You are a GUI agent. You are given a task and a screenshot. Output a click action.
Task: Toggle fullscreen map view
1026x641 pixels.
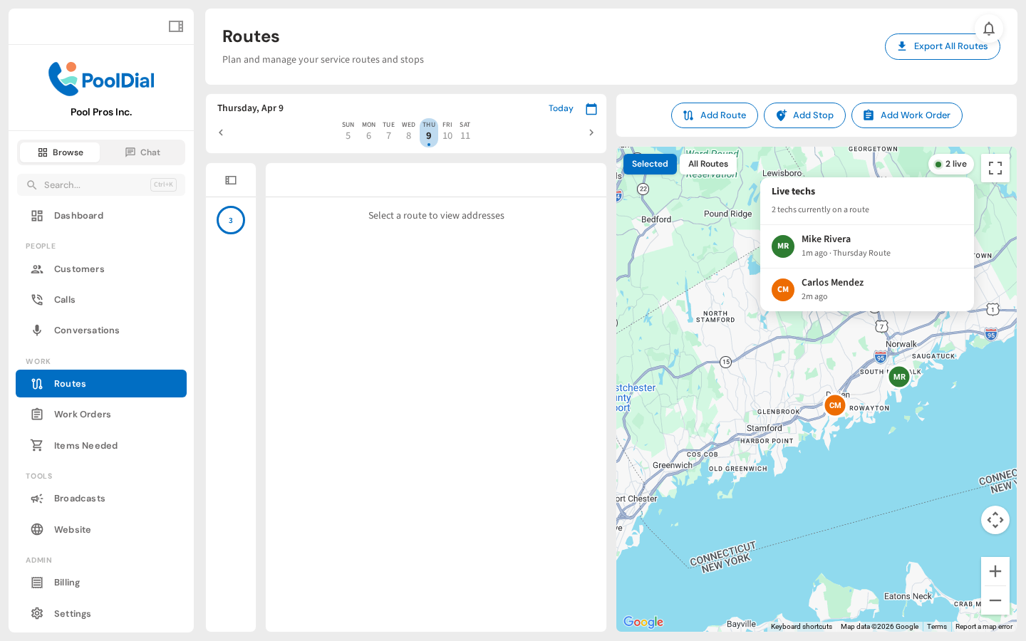tap(995, 168)
